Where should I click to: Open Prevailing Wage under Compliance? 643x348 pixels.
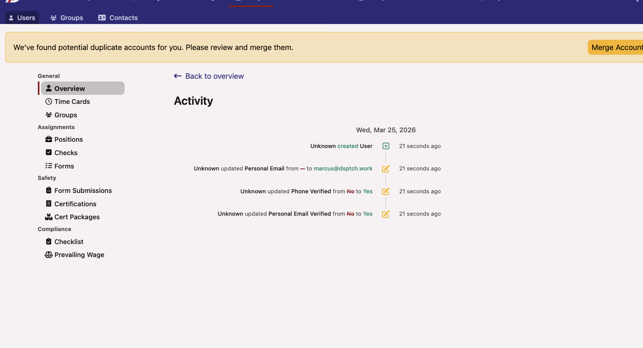75,255
